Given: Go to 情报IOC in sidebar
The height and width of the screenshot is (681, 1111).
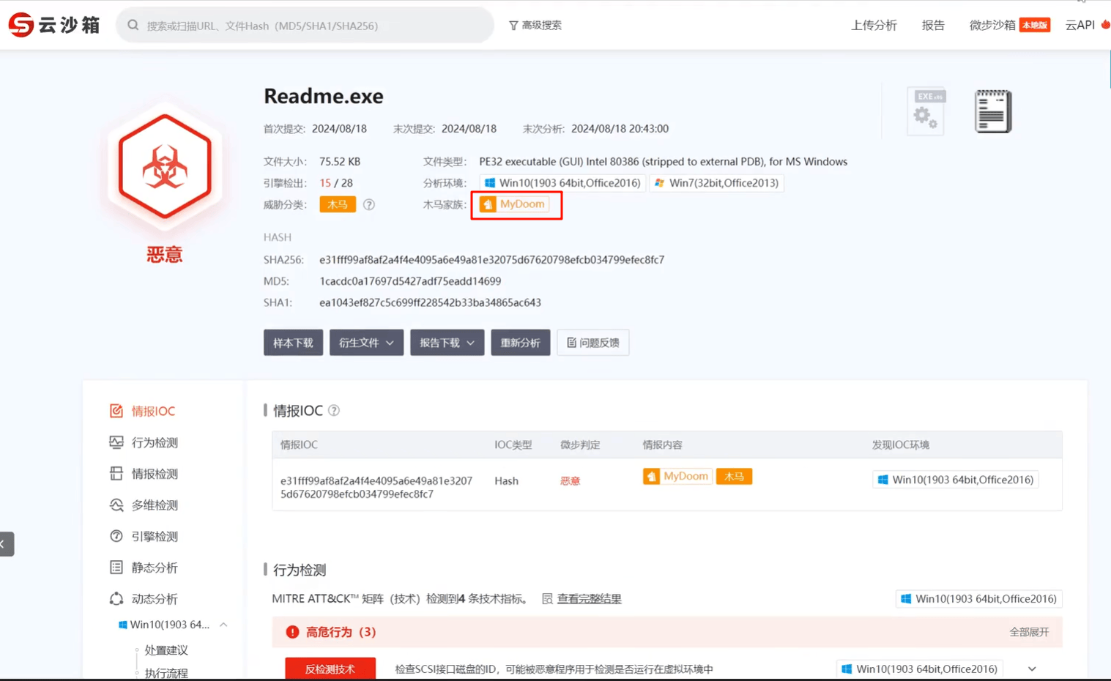Looking at the screenshot, I should (142, 411).
